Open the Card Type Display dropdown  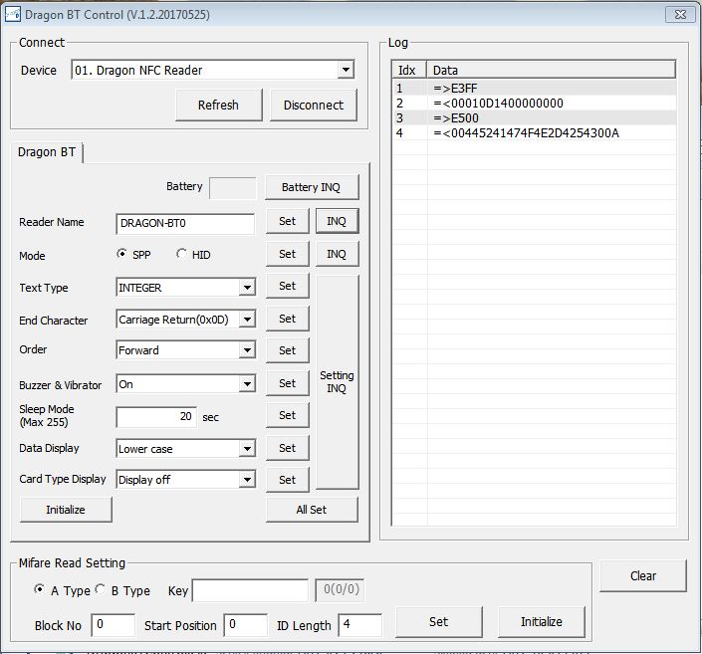coord(247,480)
